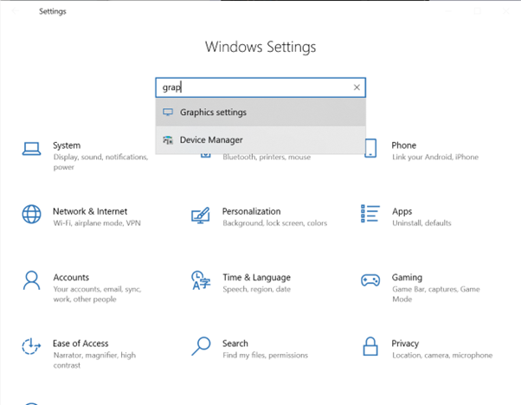The height and width of the screenshot is (405, 521).
Task: Open the Apps category title
Action: tap(402, 212)
